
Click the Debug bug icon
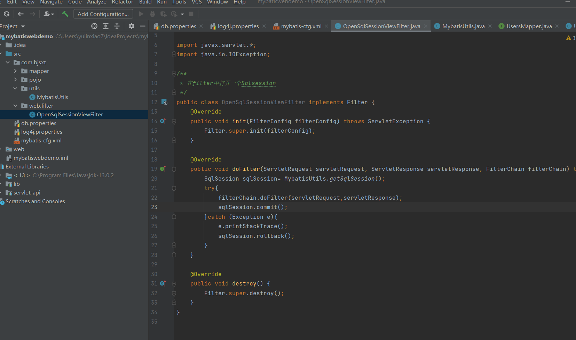[x=152, y=14]
